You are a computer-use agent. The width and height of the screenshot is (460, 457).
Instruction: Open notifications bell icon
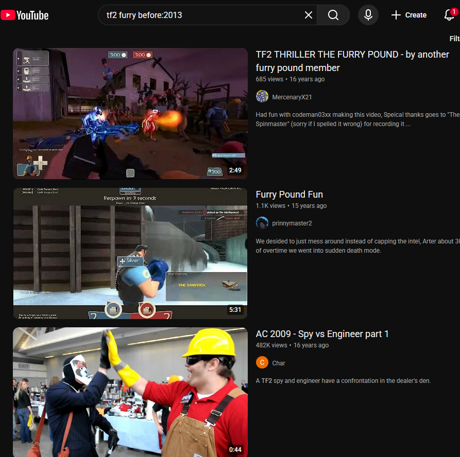pyautogui.click(x=450, y=14)
